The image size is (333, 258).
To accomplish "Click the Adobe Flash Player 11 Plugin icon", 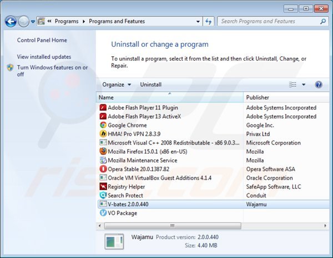I will click(x=103, y=107).
